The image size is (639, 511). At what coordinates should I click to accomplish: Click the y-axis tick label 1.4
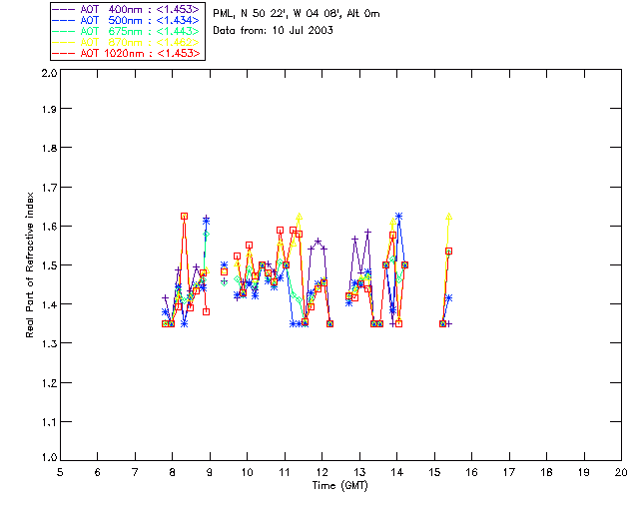[49, 304]
